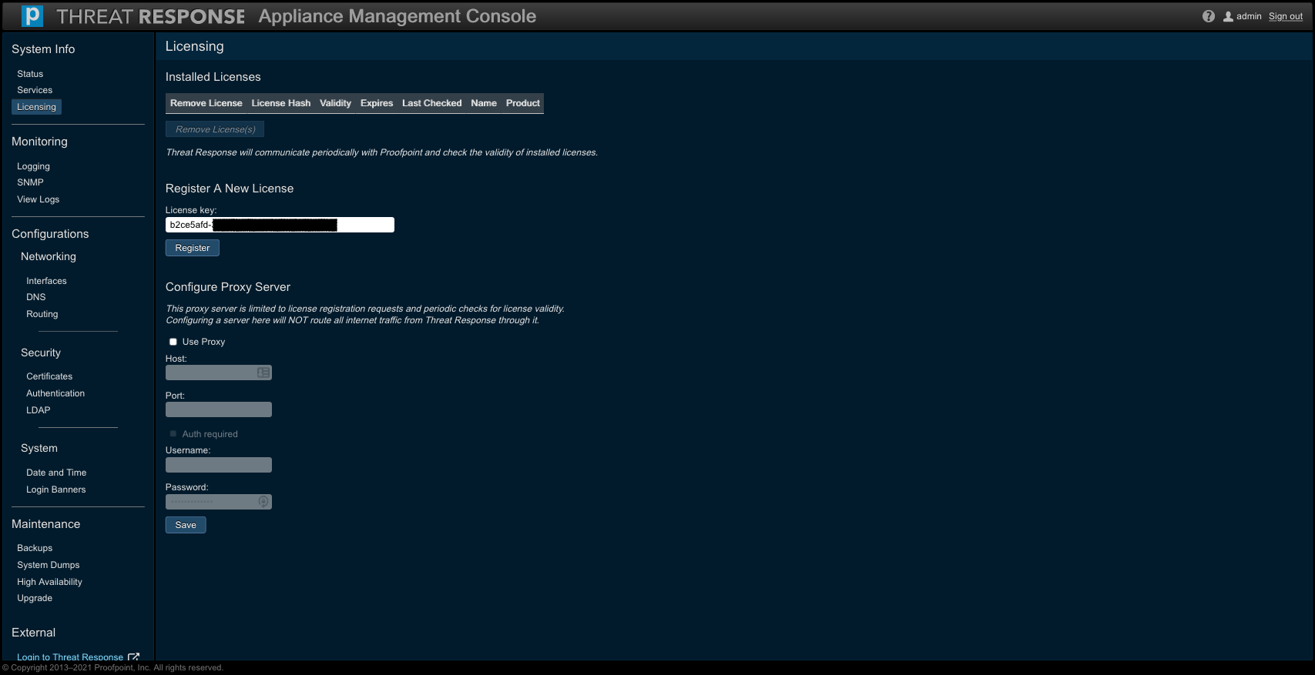Click the Configurations section heading
This screenshot has width=1315, height=675.
50,234
